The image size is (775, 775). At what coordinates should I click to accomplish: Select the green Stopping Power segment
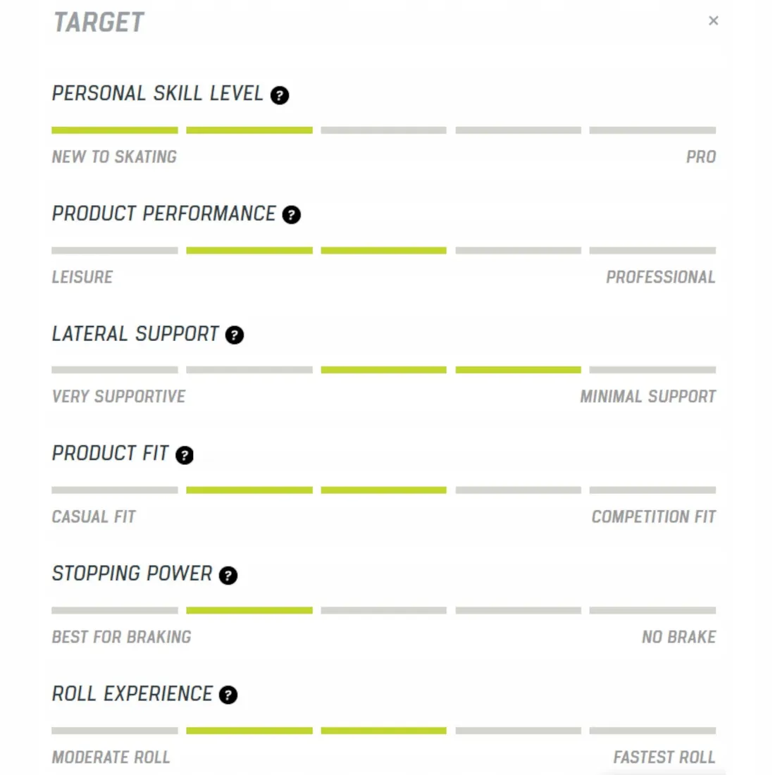249,610
